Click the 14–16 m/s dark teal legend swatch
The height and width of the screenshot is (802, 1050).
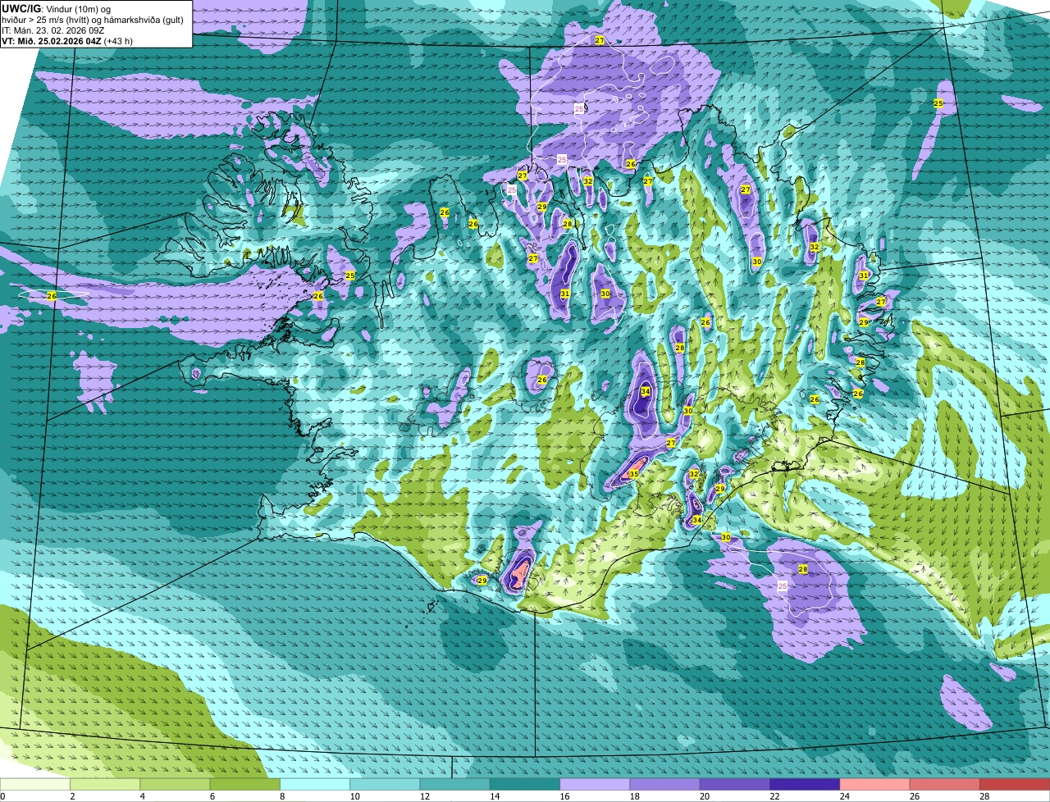pyautogui.click(x=525, y=784)
